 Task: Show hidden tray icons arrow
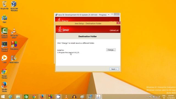click(147, 97)
